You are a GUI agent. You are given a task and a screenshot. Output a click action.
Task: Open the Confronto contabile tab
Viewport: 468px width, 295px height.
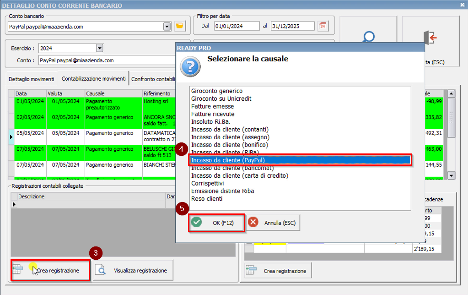[153, 79]
